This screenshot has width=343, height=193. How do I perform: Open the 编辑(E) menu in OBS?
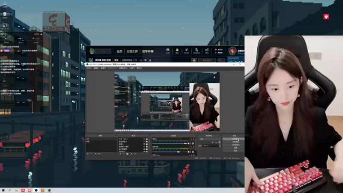pos(96,68)
